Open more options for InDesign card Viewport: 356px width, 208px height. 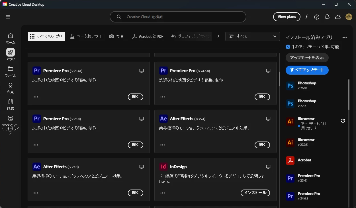click(x=163, y=193)
